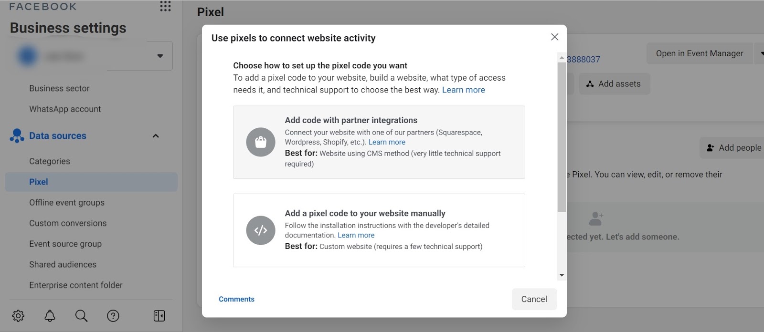Click the shopping bag partner integrations icon
The image size is (764, 332).
point(260,142)
